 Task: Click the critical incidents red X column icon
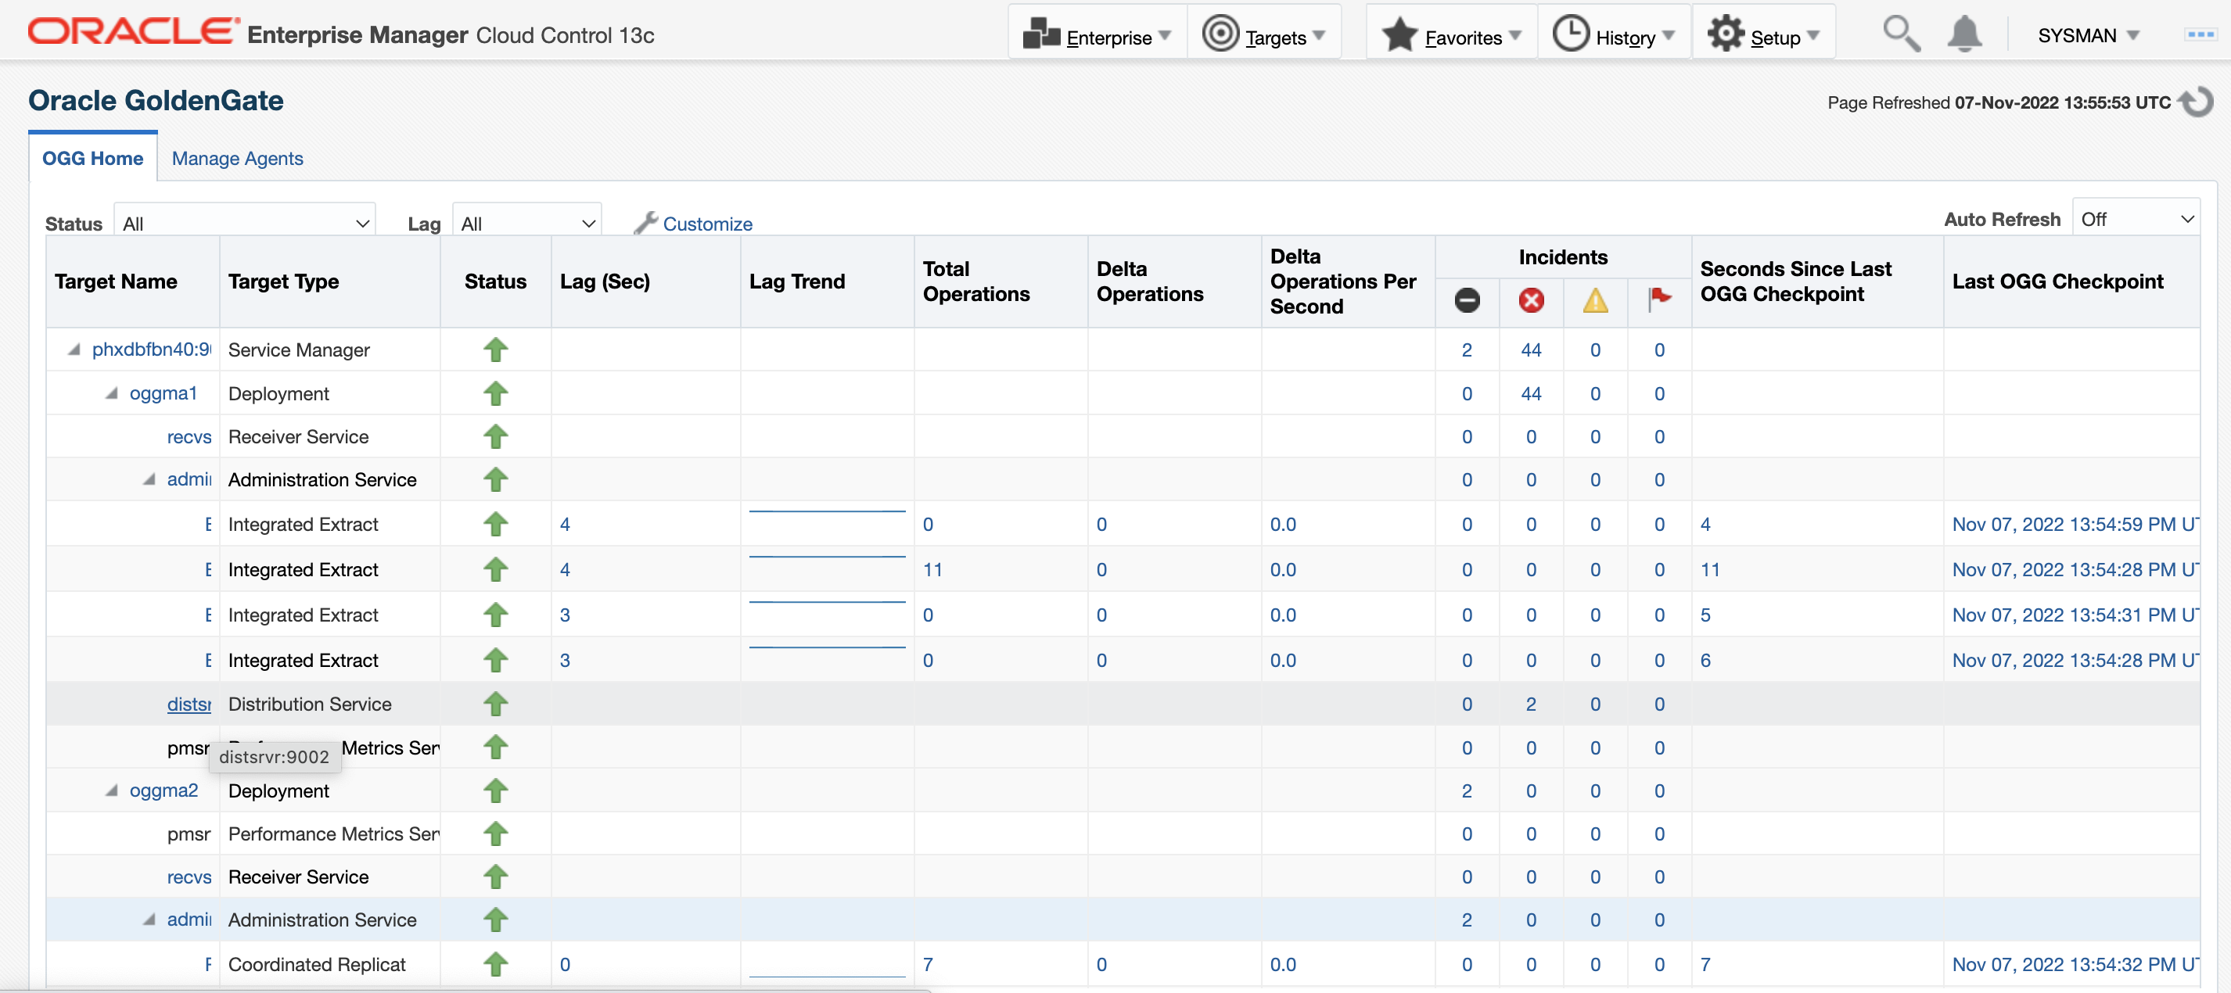[1531, 301]
